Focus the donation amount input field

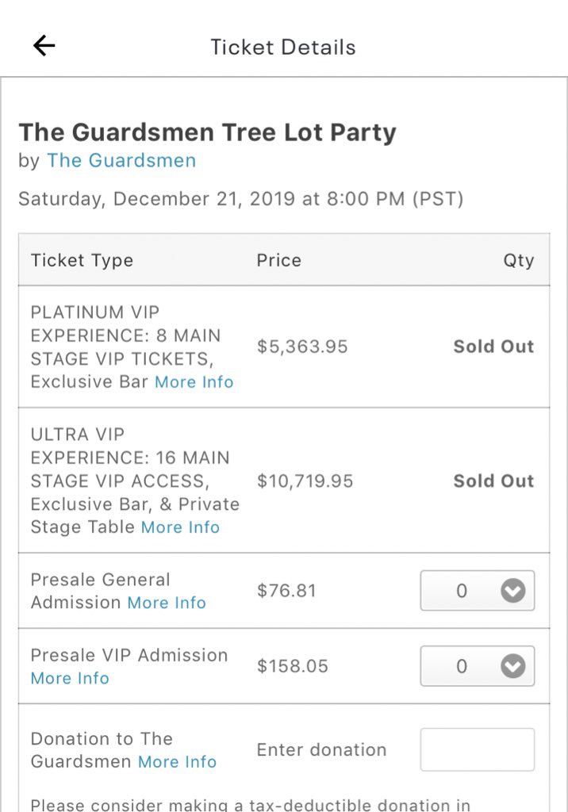click(477, 749)
